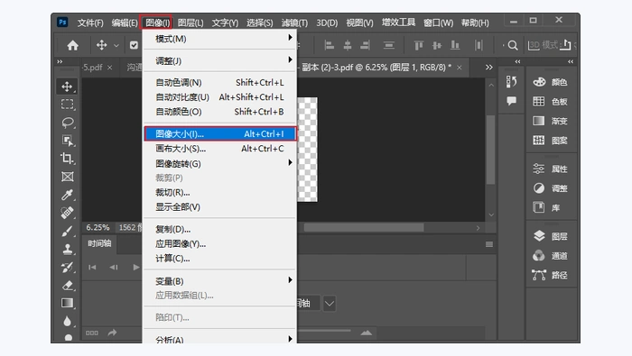Image resolution: width=632 pixels, height=356 pixels.
Task: Select the Lasso tool
Action: click(68, 123)
